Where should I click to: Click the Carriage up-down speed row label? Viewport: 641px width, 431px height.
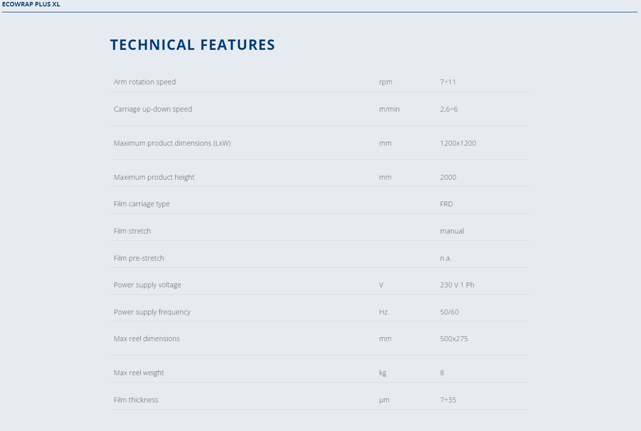(x=153, y=109)
